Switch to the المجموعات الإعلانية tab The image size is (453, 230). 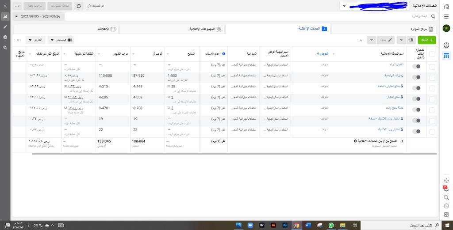coord(173,29)
